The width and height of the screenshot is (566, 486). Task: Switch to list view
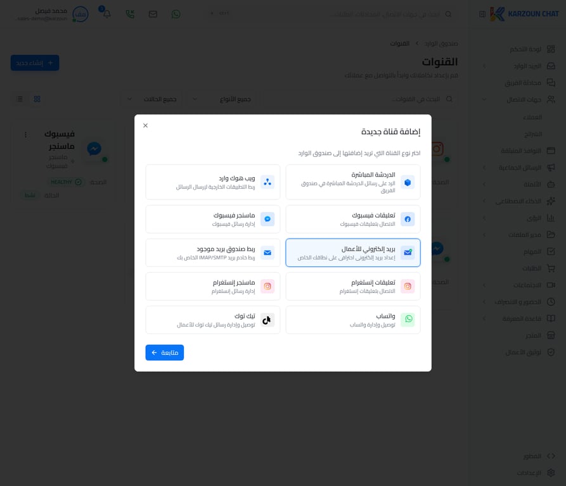pos(20,99)
